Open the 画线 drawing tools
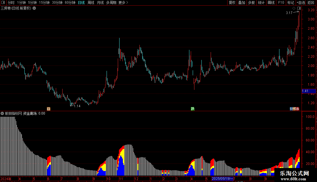317x182 pixels. [271, 3]
